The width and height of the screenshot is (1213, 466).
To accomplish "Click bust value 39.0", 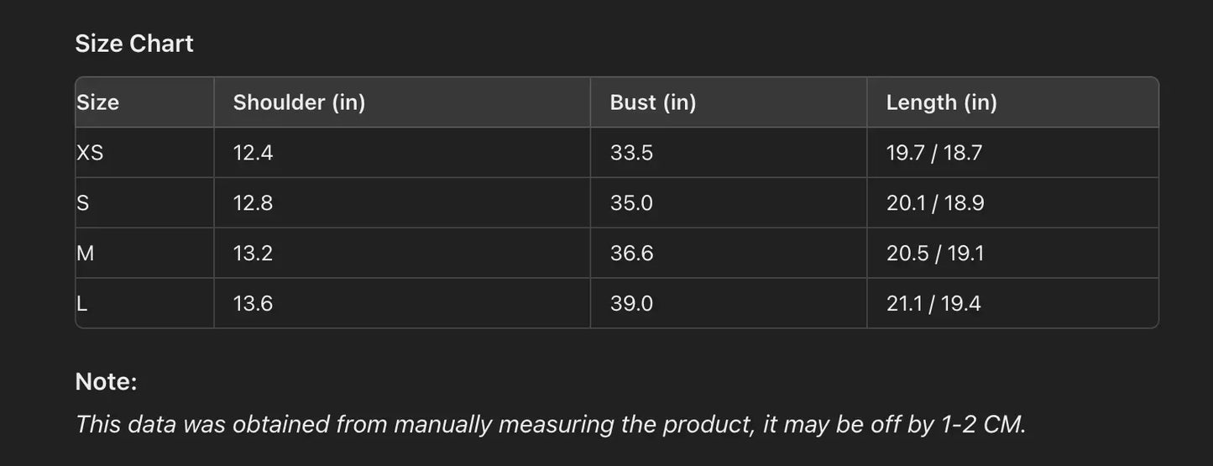I will tap(631, 303).
